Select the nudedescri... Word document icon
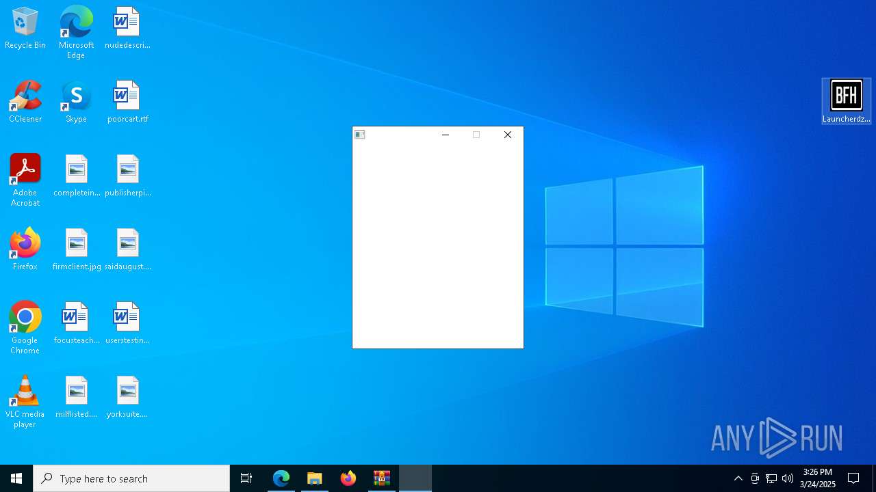Screen dimensions: 876x492 pyautogui.click(x=127, y=28)
